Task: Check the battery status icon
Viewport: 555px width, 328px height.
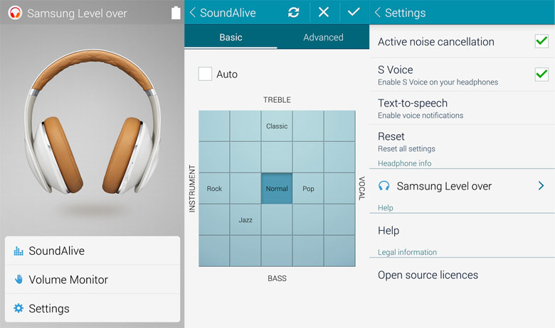Action: (x=176, y=13)
